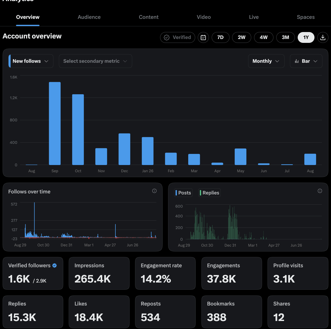Screen dimensions: 331x329
Task: Click the bar chart icon in chart type selector
Action: point(297,61)
